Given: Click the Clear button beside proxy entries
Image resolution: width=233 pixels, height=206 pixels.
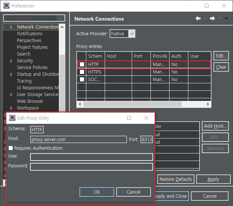Looking at the screenshot, I should (x=221, y=67).
